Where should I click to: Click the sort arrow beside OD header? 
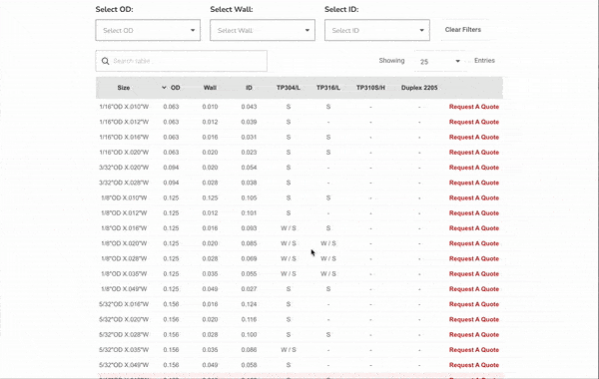[x=164, y=88]
